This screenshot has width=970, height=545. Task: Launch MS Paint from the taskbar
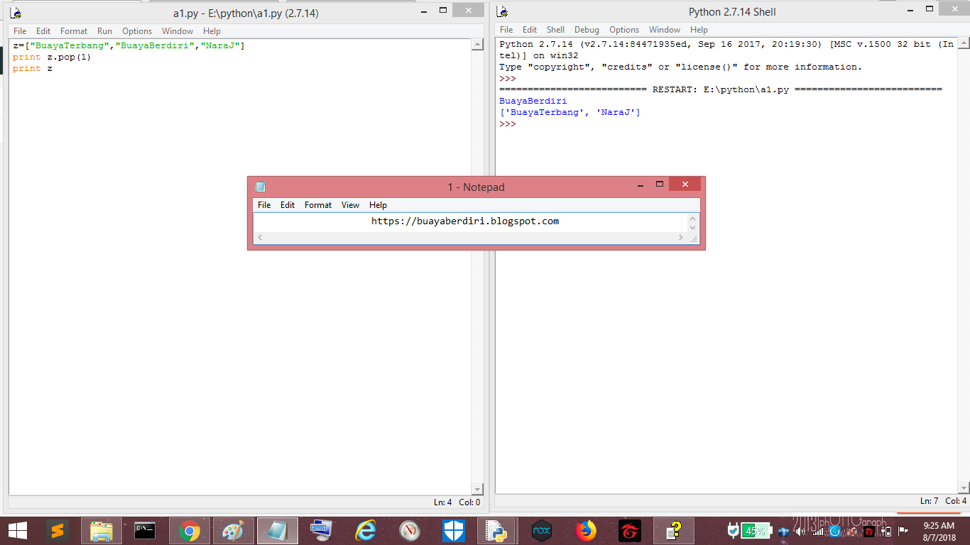(x=233, y=530)
